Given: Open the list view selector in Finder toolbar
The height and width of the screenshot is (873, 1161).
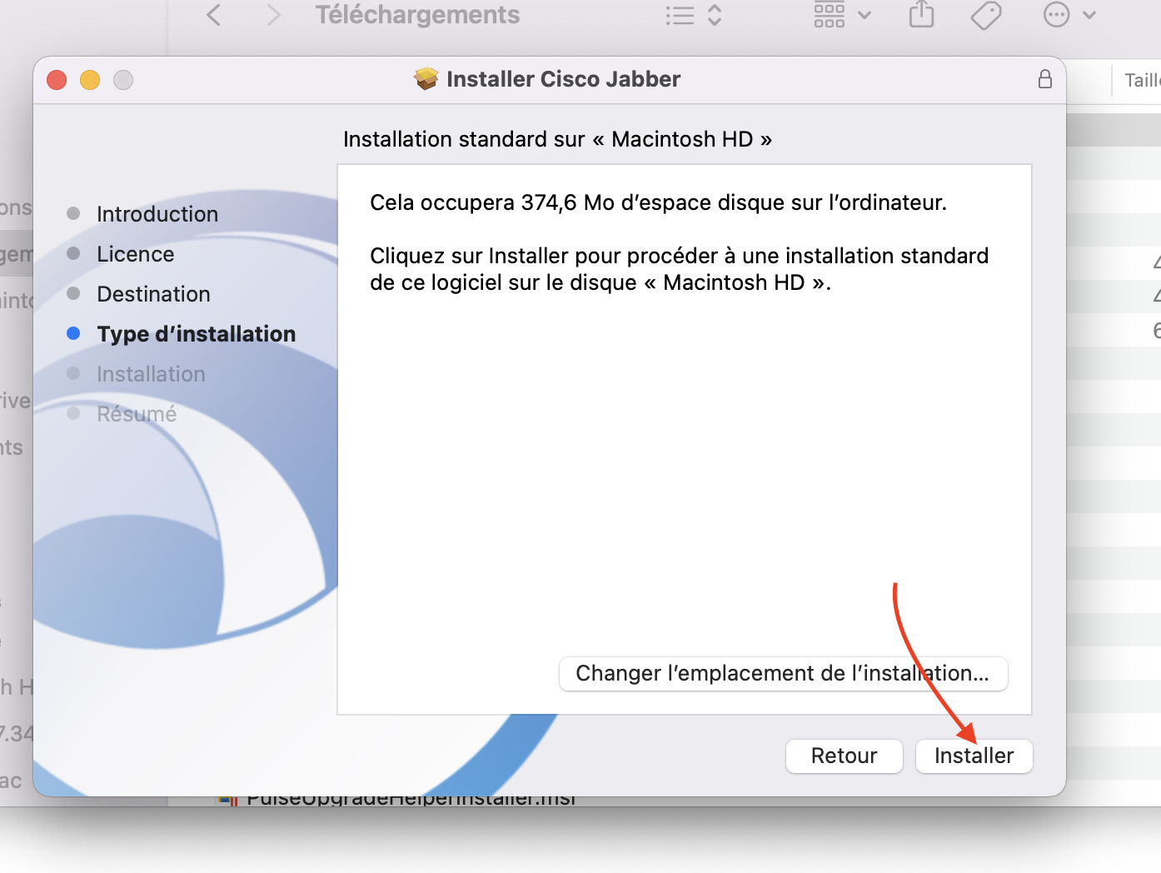Looking at the screenshot, I should pyautogui.click(x=693, y=15).
